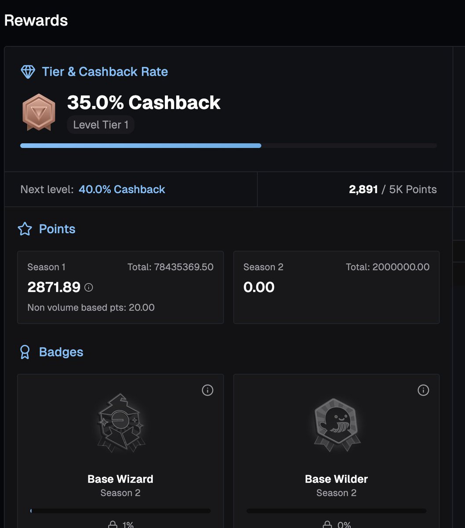Click the Base Wizard progress bar
Viewport: 465px width, 528px height.
120,511
